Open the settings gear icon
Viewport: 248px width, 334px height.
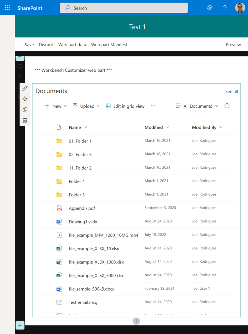(x=210, y=8)
